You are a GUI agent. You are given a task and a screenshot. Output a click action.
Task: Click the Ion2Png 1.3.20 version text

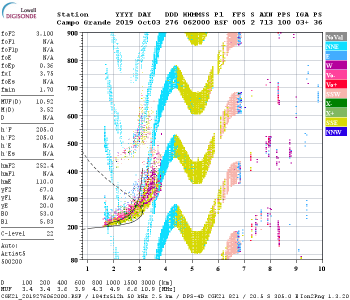click(325, 296)
